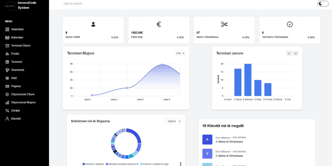Open Sherbimet menu item
This screenshot has width=332, height=166.
coord(18,70)
